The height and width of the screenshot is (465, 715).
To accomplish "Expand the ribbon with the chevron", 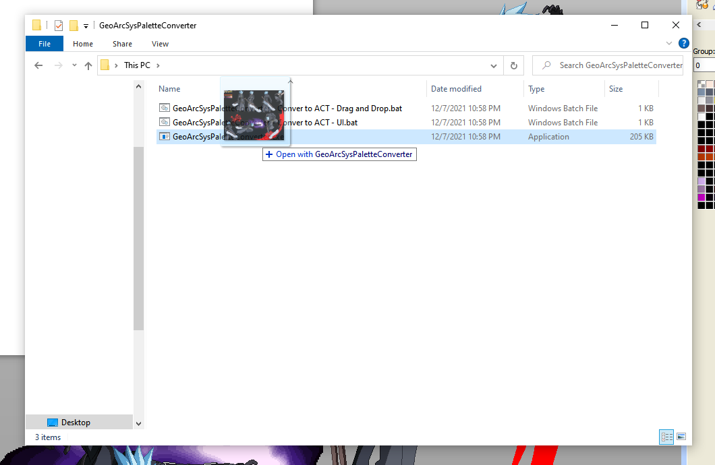I will pyautogui.click(x=669, y=43).
